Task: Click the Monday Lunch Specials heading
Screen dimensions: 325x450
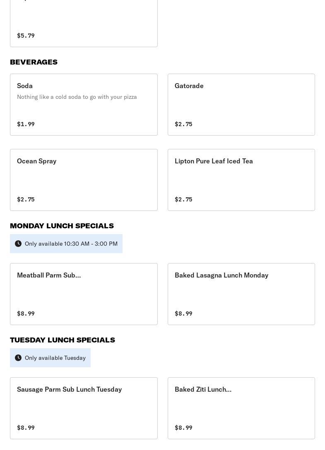Action: coord(62,226)
